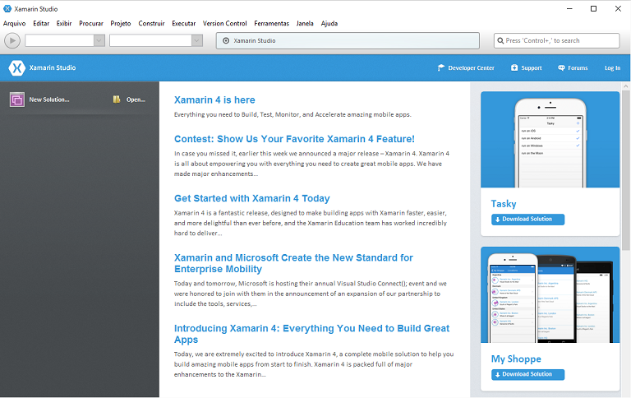The height and width of the screenshot is (398, 631).
Task: Download the Tasky solution
Action: [527, 219]
